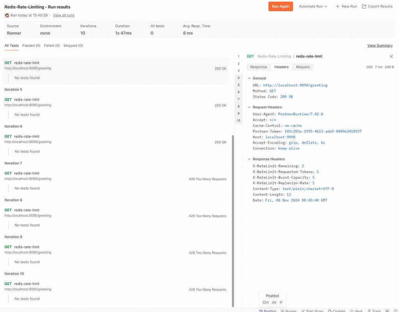Start a New Run

pyautogui.click(x=346, y=6)
